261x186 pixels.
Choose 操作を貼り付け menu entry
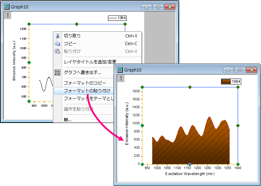click(79, 109)
